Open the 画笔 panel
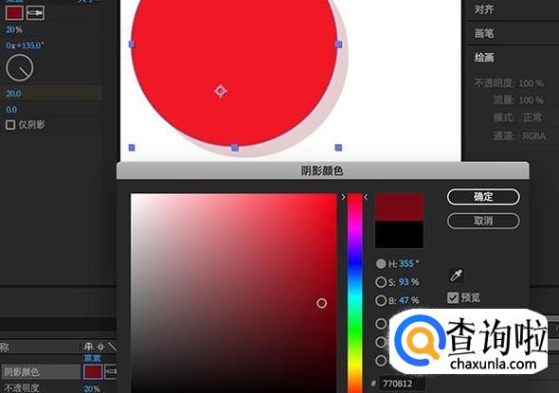 484,34
